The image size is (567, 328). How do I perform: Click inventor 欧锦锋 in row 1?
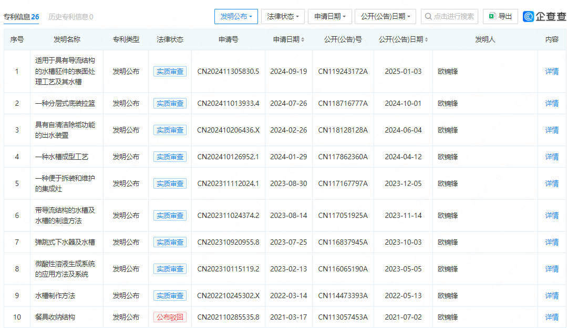(x=448, y=71)
